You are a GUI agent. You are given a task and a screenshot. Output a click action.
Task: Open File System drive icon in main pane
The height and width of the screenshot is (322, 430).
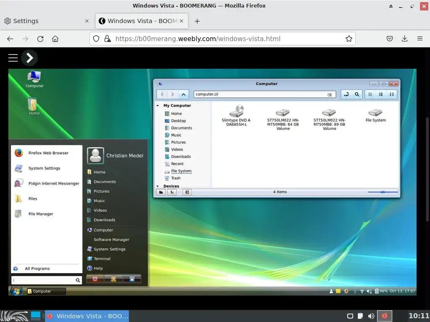[375, 115]
